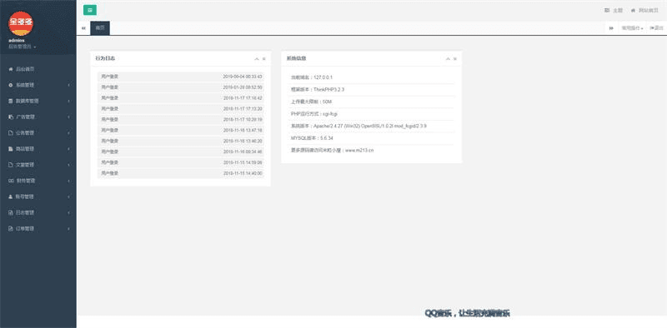Toggle sidebar with the green menu button
The height and width of the screenshot is (328, 667).
[x=90, y=10]
